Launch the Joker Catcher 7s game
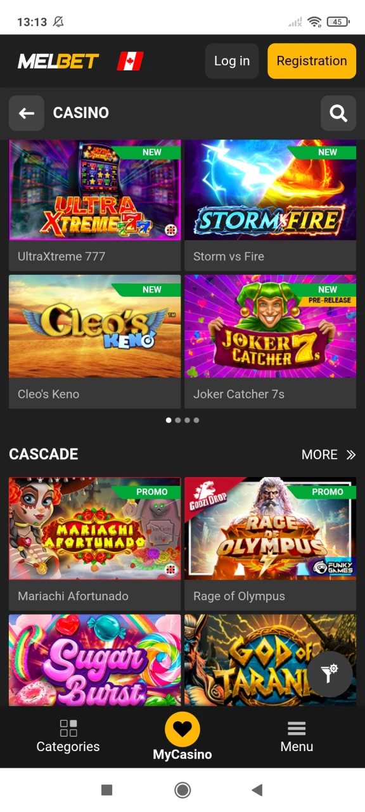The height and width of the screenshot is (812, 365). click(x=271, y=342)
